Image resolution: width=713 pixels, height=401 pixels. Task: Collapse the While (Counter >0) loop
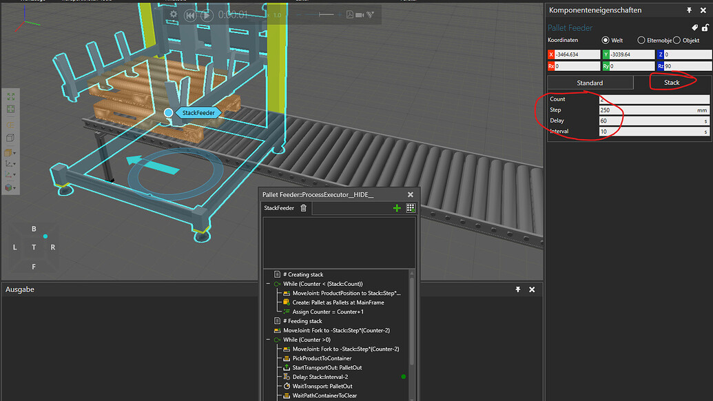(x=268, y=340)
